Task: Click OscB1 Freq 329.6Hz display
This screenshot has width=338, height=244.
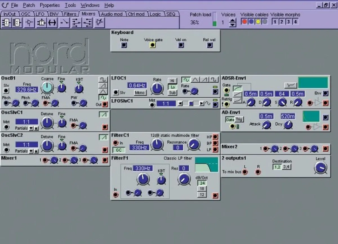Action: [26, 90]
